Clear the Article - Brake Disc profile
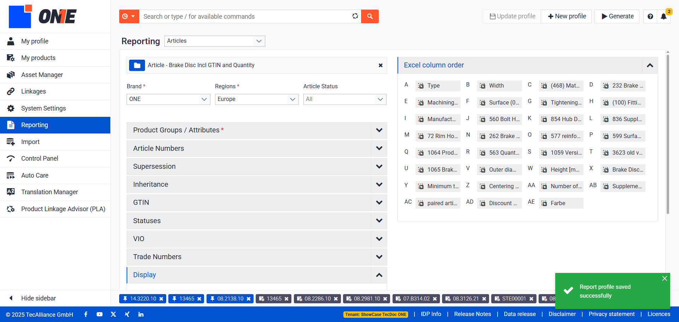This screenshot has width=679, height=322. pyautogui.click(x=381, y=65)
